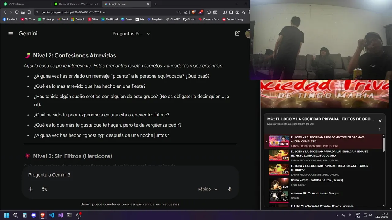Start a new chat with the pencil icon
Image resolution: width=392 pixels, height=220 pixels.
[x=237, y=34]
